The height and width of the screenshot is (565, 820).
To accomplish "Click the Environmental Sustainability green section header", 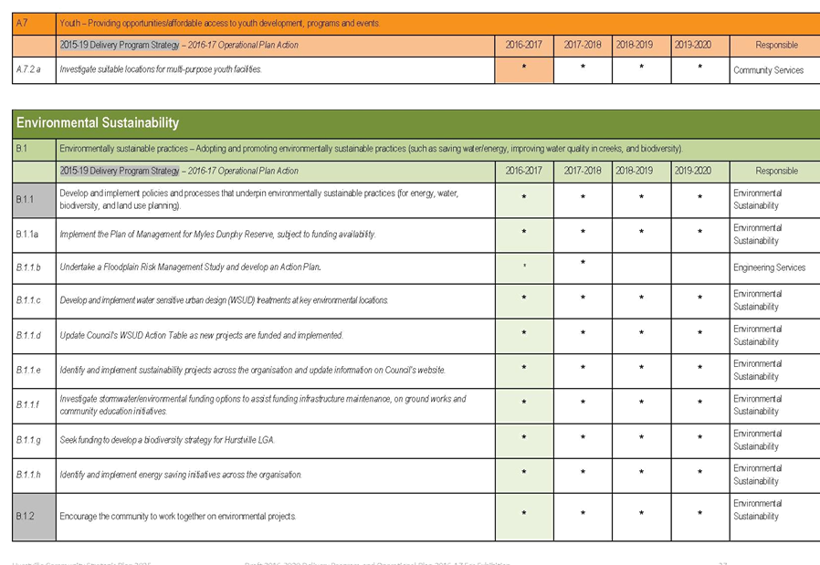I will [x=98, y=123].
